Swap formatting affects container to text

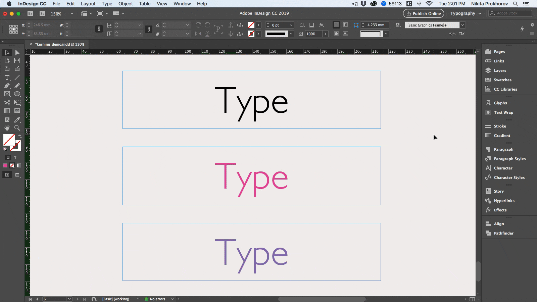point(15,157)
